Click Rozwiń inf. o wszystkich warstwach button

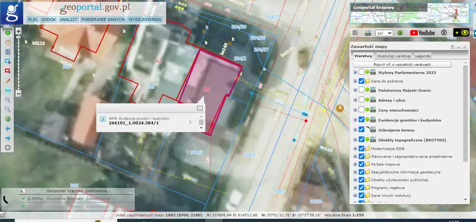point(402,64)
